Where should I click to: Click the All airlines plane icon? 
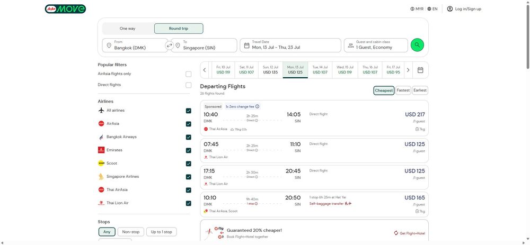click(x=101, y=111)
